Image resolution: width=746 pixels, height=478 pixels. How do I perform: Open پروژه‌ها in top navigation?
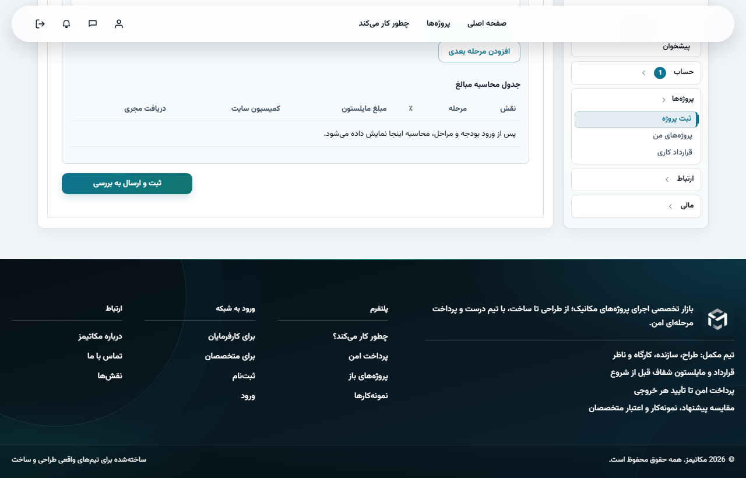pos(438,23)
